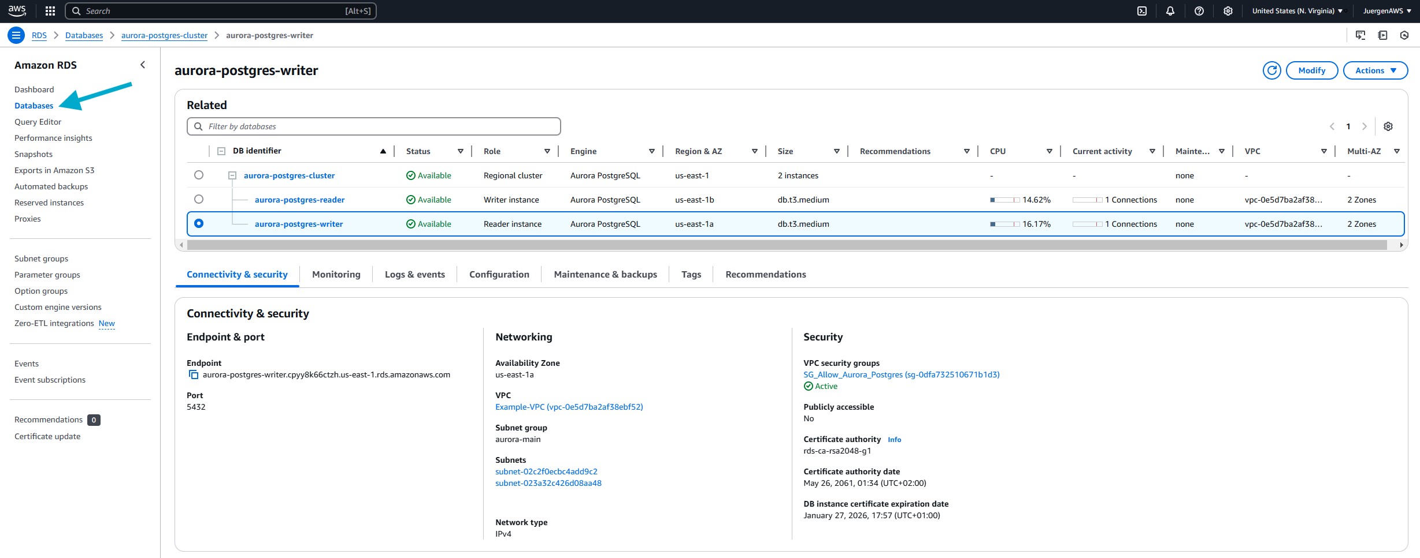Open the AWS services grid menu
This screenshot has height=558, width=1420.
(x=50, y=11)
